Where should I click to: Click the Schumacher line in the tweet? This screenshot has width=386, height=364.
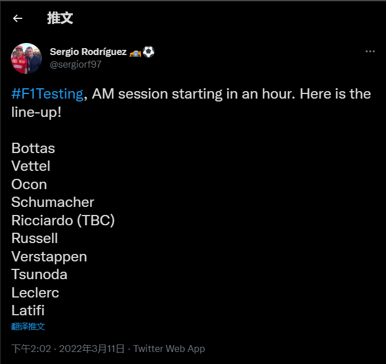(x=53, y=202)
